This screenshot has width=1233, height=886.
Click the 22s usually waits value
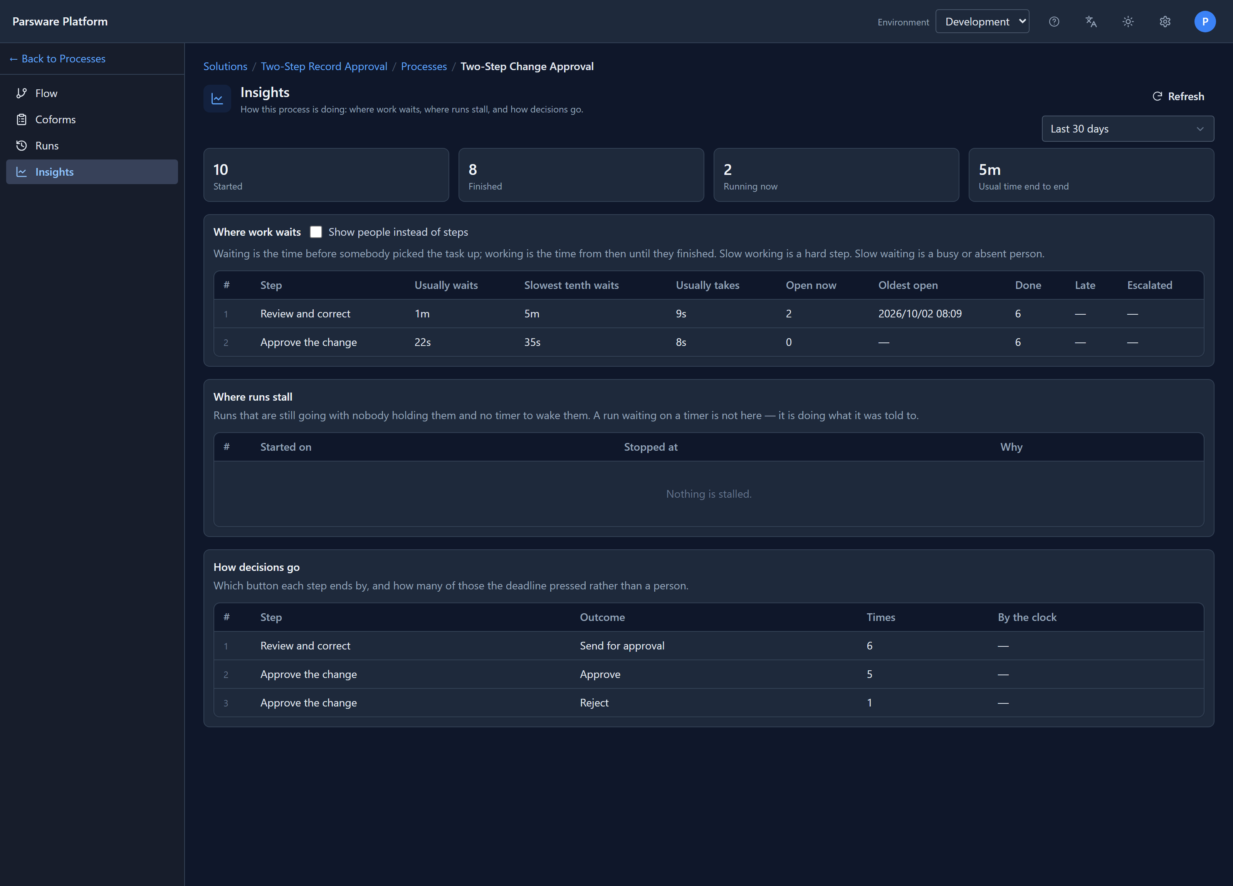(422, 342)
